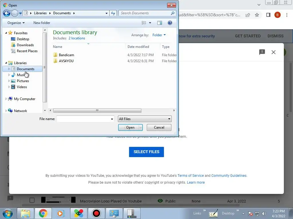293x219 pixels.
Task: Select Recent Places under Favorites
Action: pos(27,51)
